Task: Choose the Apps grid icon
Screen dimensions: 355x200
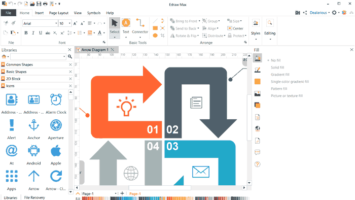Action: (x=12, y=176)
